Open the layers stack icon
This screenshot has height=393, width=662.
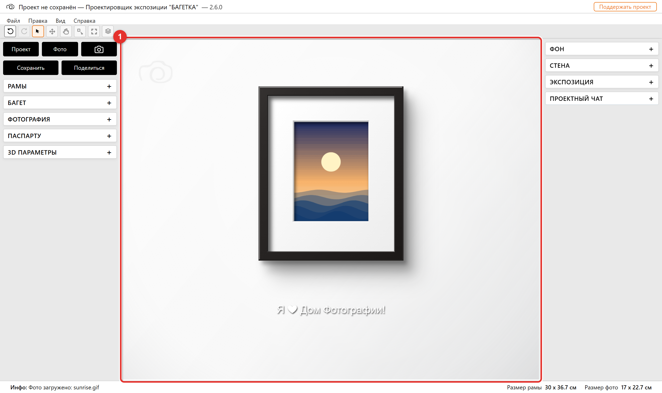point(108,31)
